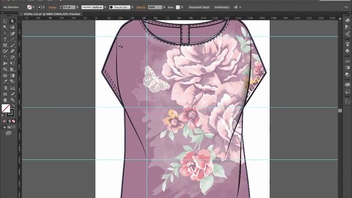Image resolution: width=352 pixels, height=198 pixels.
Task: Select the Slice tool
Action: [x=12, y=94]
